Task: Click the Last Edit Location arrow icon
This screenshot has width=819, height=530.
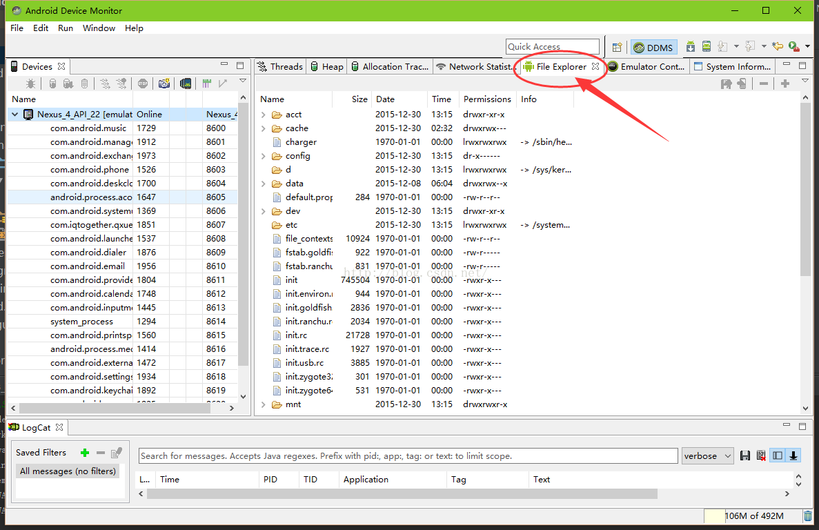Action: [778, 46]
